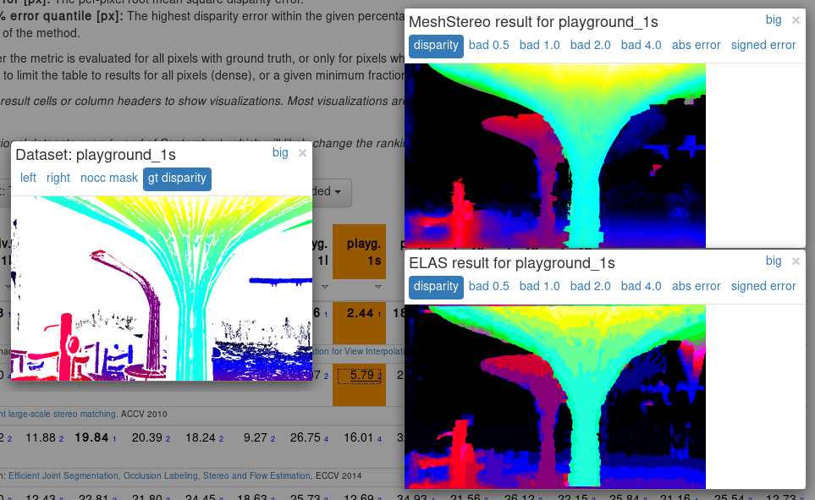The image size is (815, 500).
Task: Show abs error for ELAS result
Action: pos(697,287)
